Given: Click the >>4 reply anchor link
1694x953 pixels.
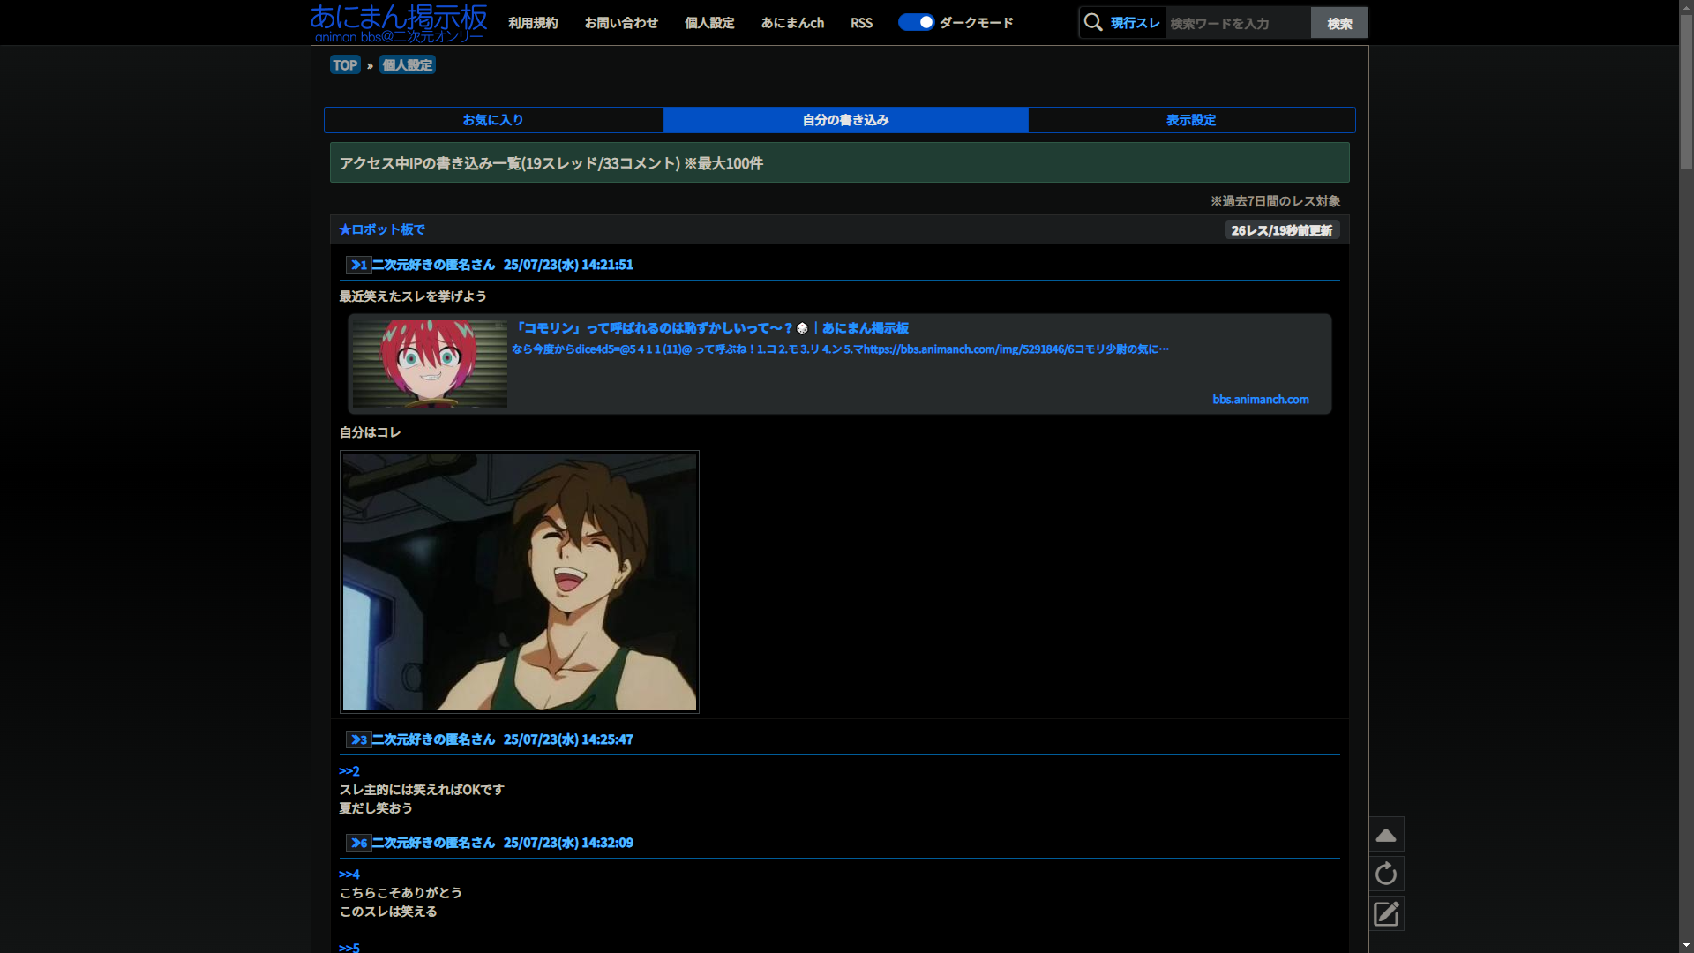Looking at the screenshot, I should coord(349,874).
